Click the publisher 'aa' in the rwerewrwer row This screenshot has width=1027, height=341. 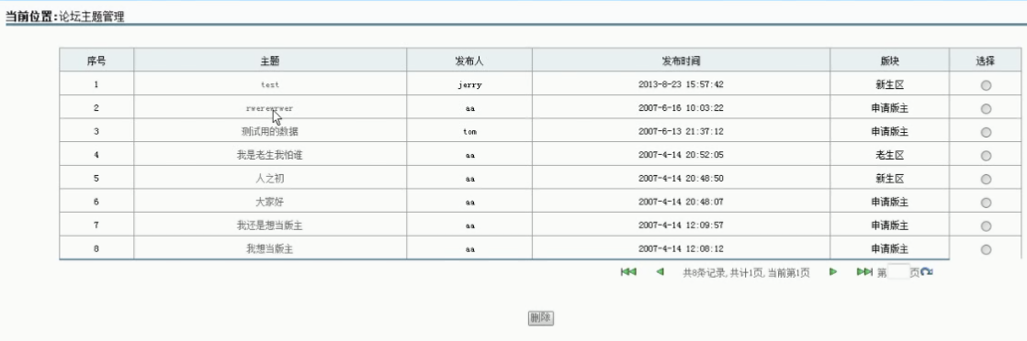click(469, 108)
